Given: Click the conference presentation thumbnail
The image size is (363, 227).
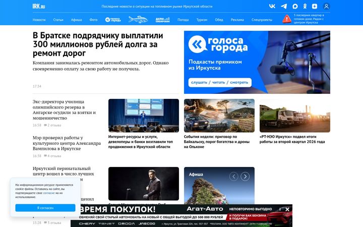Looking at the screenshot, I should point(144,116).
